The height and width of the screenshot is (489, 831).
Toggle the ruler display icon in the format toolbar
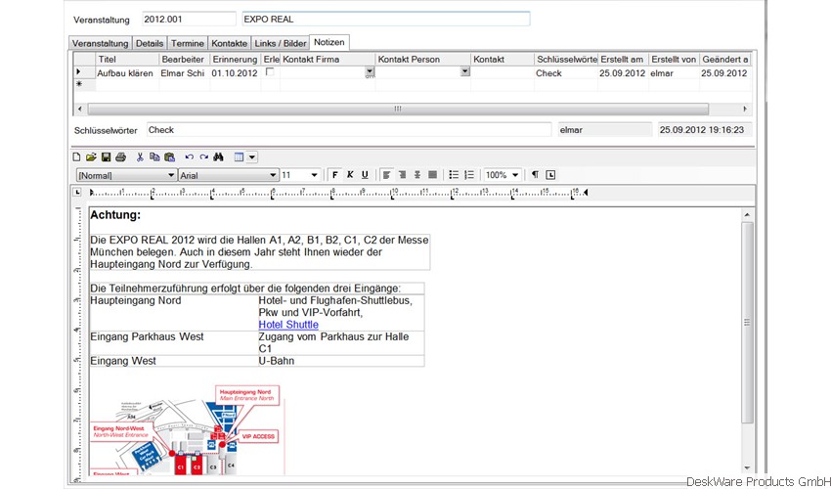(550, 175)
